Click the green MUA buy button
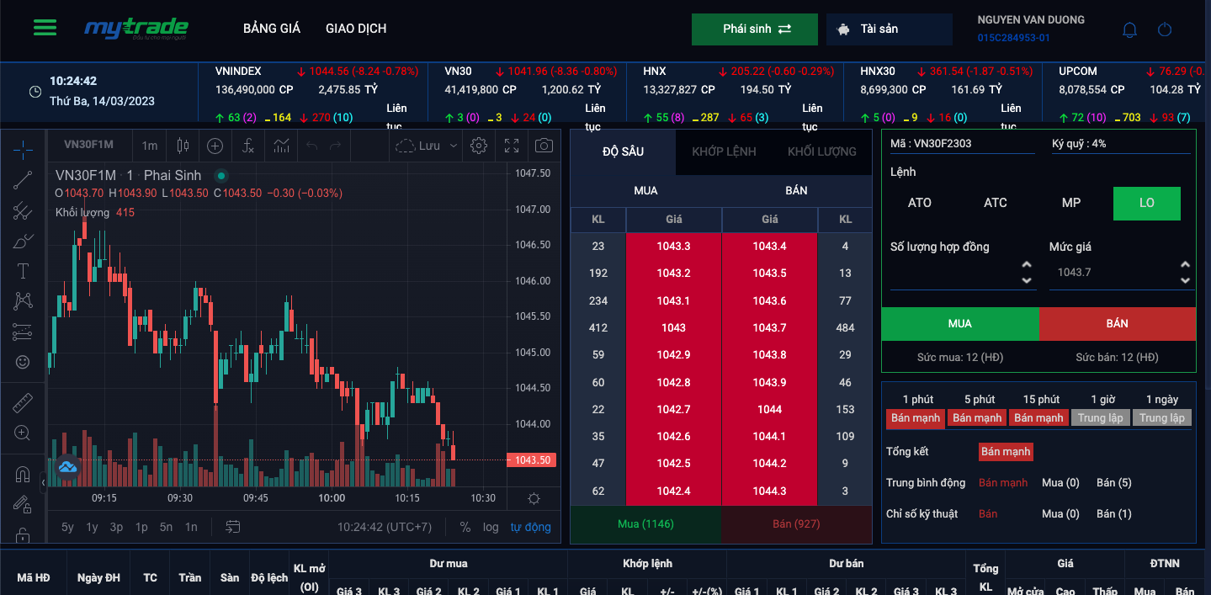 pyautogui.click(x=959, y=323)
